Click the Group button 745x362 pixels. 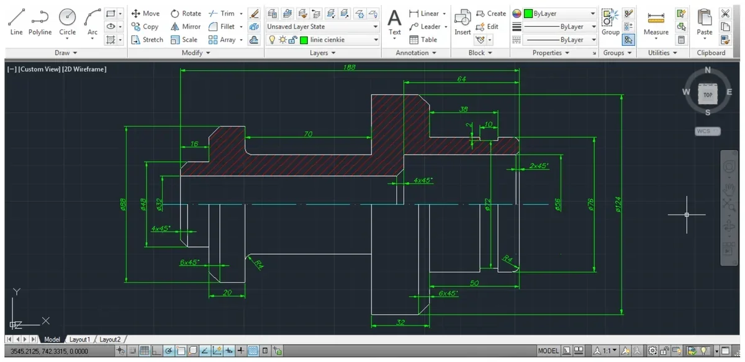[x=610, y=22]
